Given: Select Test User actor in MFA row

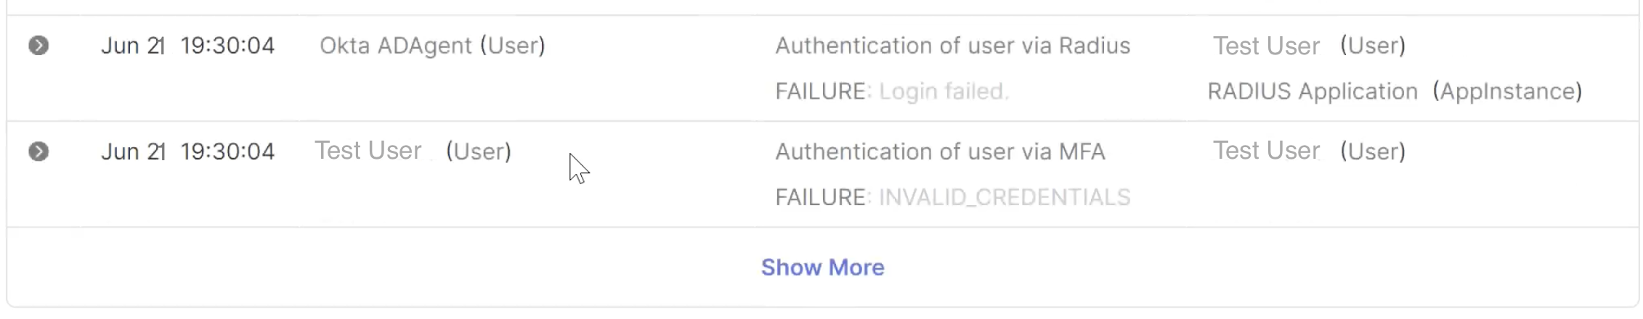Looking at the screenshot, I should [x=368, y=151].
